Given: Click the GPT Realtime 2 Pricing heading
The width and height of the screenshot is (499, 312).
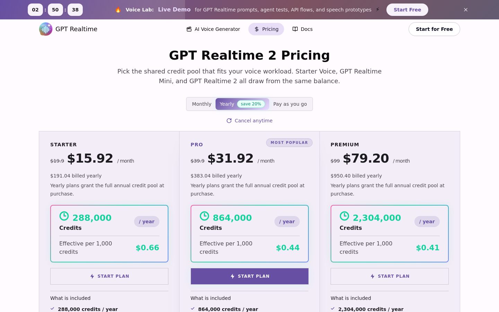Looking at the screenshot, I should (249, 55).
